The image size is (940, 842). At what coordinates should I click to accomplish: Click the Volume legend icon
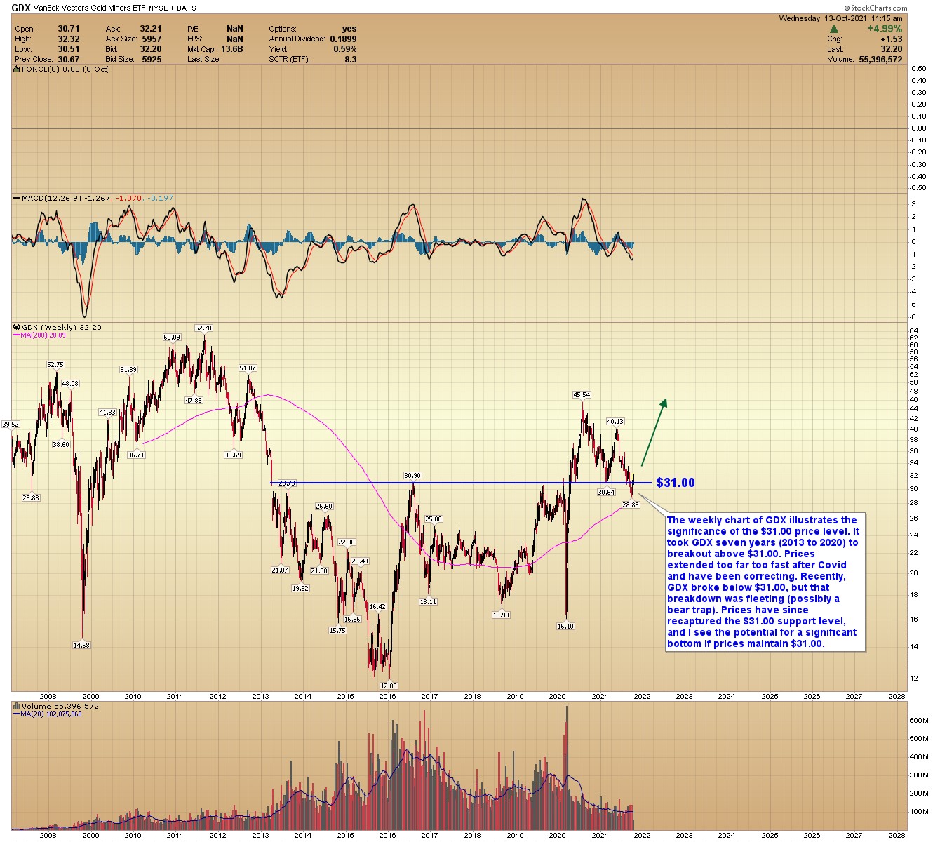click(18, 706)
